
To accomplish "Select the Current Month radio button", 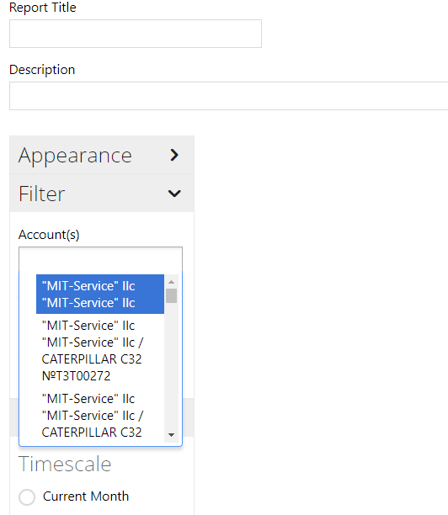I will coord(27,497).
